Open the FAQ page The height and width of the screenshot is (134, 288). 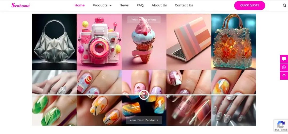pos(140,5)
